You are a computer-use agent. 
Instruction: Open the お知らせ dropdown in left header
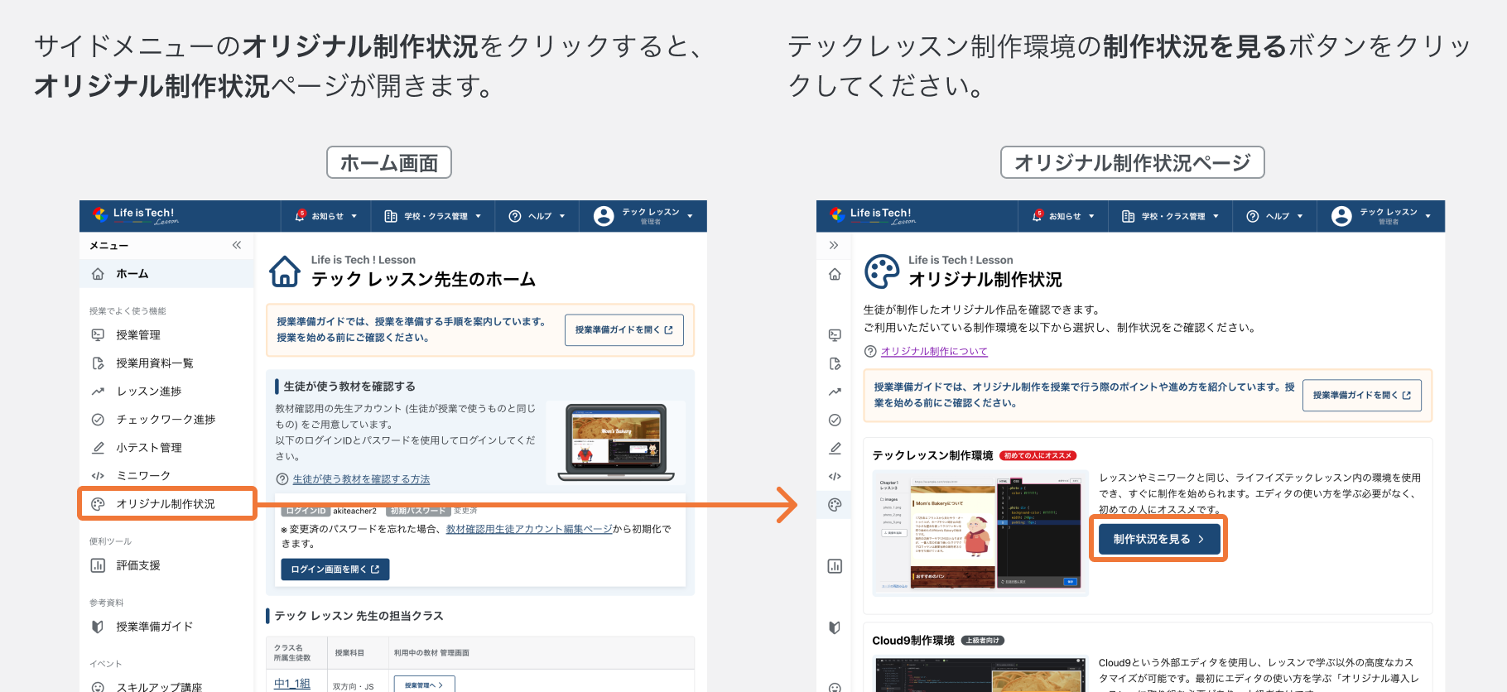tap(326, 216)
